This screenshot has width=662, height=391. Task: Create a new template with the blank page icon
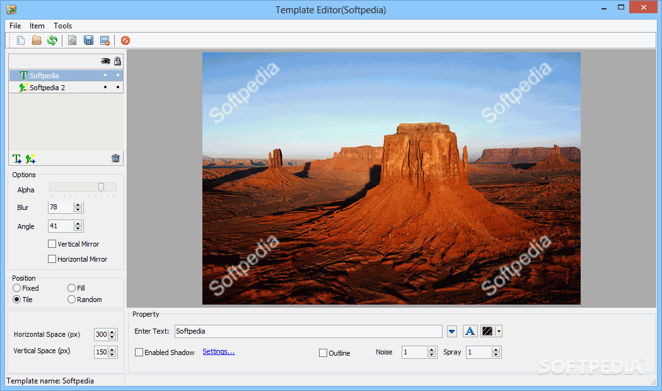[x=21, y=40]
